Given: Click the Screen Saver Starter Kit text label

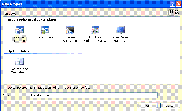Looking at the screenshot, I should click(x=120, y=39).
